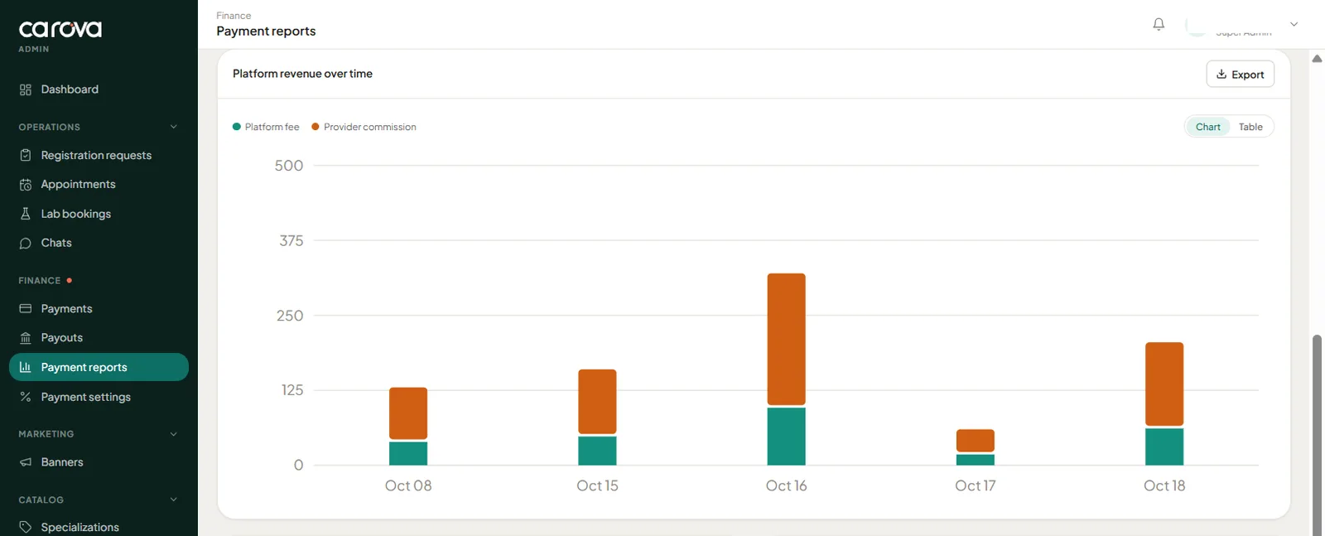
Task: Open the user account dropdown chevron
Action: pos(1294,24)
